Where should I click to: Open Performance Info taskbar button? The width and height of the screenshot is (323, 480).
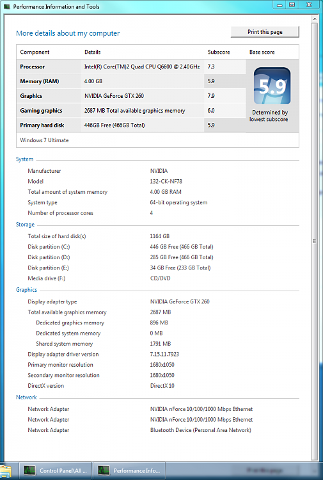pyautogui.click(x=129, y=471)
